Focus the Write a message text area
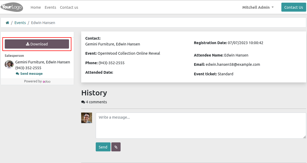 [x=201, y=126]
